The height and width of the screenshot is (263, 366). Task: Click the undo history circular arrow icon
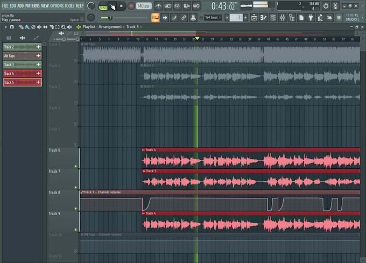tap(326, 6)
